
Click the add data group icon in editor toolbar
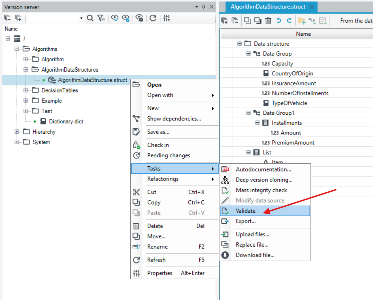click(x=312, y=21)
